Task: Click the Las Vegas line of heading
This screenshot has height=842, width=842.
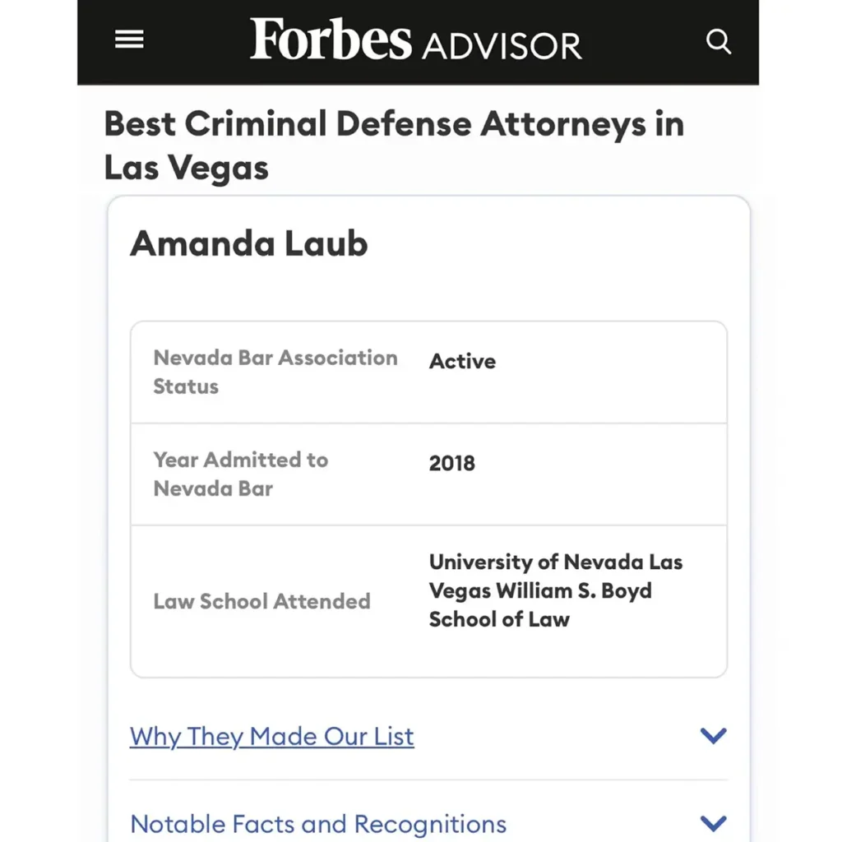Action: point(187,168)
